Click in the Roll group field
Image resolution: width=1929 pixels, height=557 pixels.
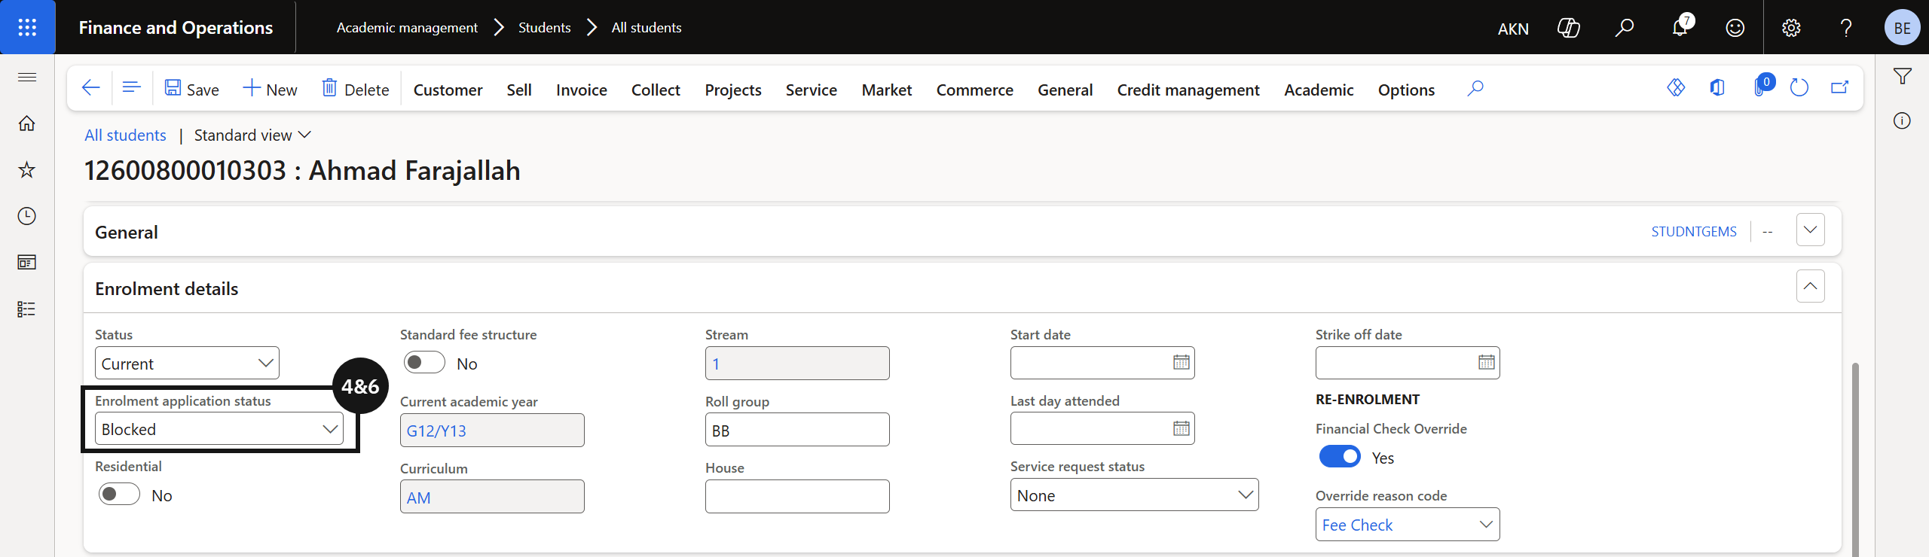[x=797, y=430]
